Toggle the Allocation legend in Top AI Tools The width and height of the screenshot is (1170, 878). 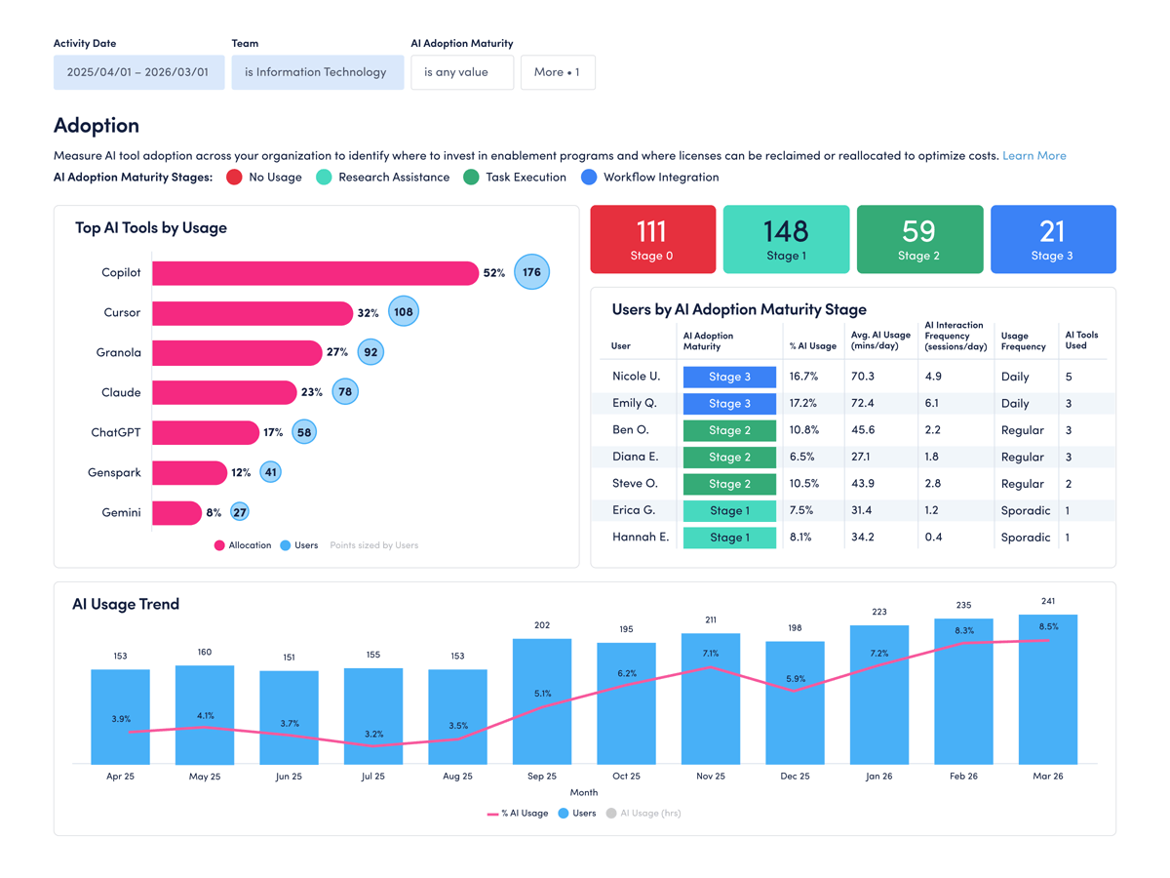coord(243,545)
